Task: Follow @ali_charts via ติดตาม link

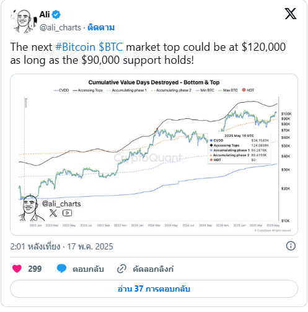Action: point(101,27)
